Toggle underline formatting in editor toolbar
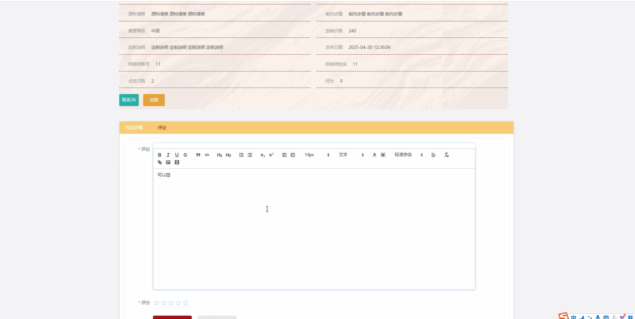This screenshot has height=319, width=635. [177, 155]
